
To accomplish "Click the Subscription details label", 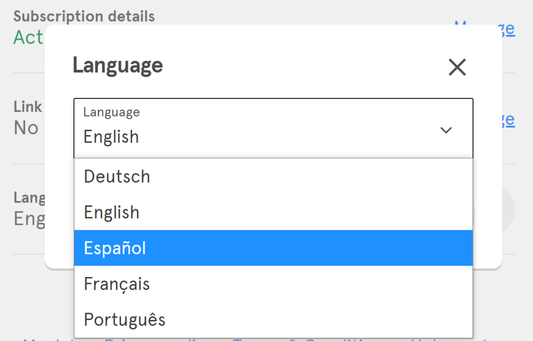I will click(x=84, y=16).
